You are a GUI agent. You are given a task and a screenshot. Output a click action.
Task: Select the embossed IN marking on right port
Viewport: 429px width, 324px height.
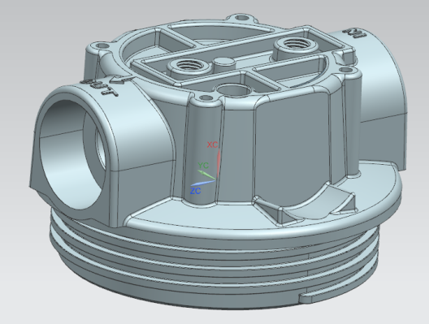pyautogui.click(x=355, y=33)
